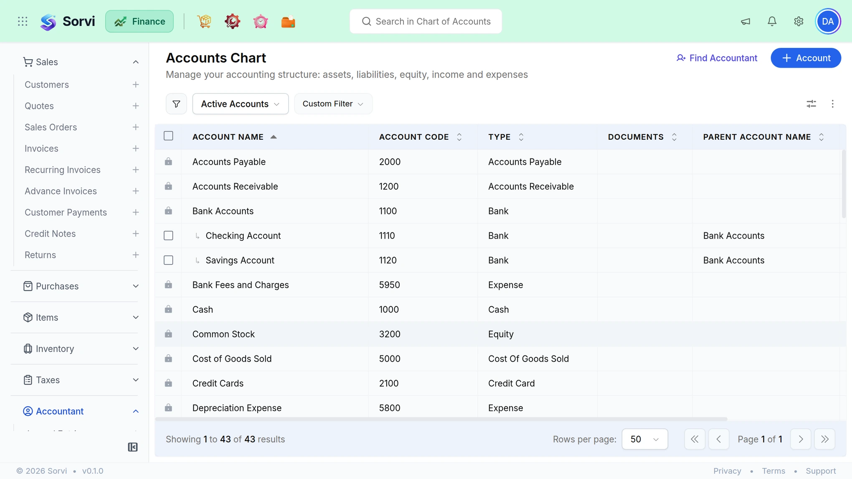Open announcements megaphone icon

point(745,21)
